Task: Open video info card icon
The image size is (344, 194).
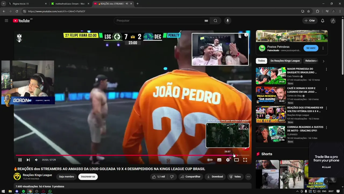Action: tap(246, 35)
